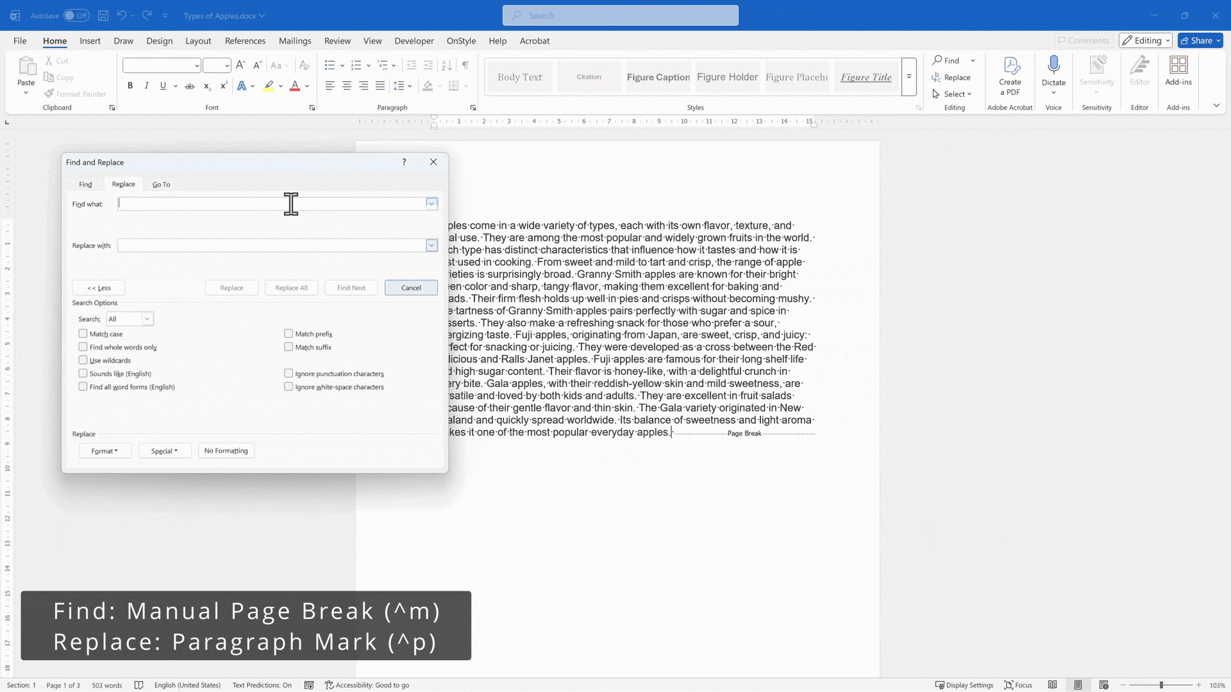Open Replace with history dropdown

(x=431, y=245)
